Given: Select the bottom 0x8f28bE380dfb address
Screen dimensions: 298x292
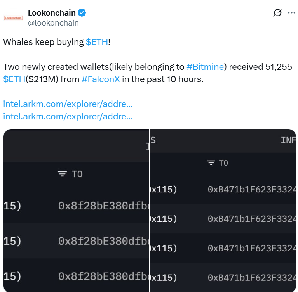Looking at the screenshot, I should (x=103, y=276).
